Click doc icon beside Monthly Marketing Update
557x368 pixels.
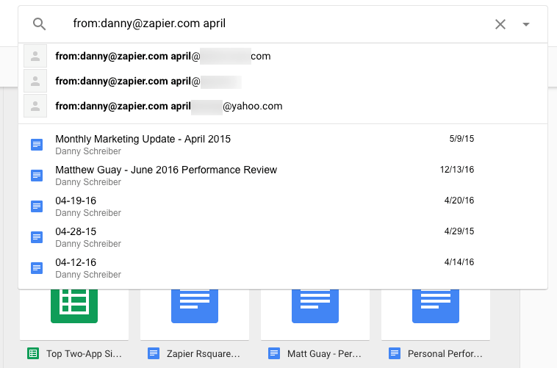[x=37, y=145]
